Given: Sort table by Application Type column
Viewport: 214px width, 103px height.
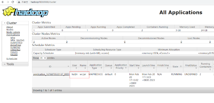Looking at the screenshot, I should (95, 67).
